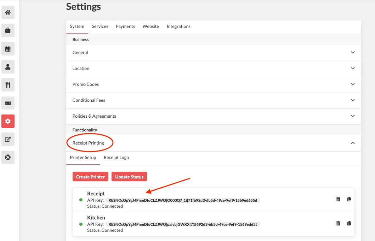
Task: Select the Receipt printer API key field
Action: [183, 200]
